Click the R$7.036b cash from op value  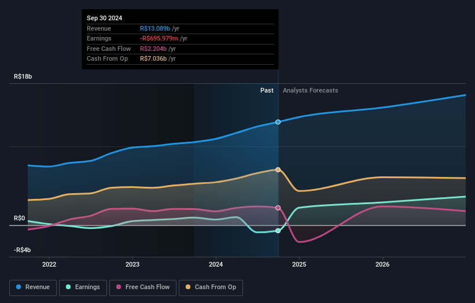pyautogui.click(x=153, y=59)
